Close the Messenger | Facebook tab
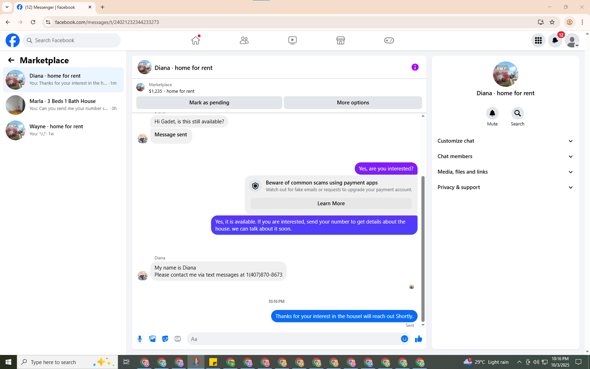 [x=90, y=7]
